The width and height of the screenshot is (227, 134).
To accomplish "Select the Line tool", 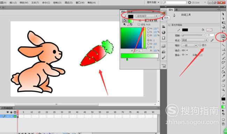I will tap(223, 45).
